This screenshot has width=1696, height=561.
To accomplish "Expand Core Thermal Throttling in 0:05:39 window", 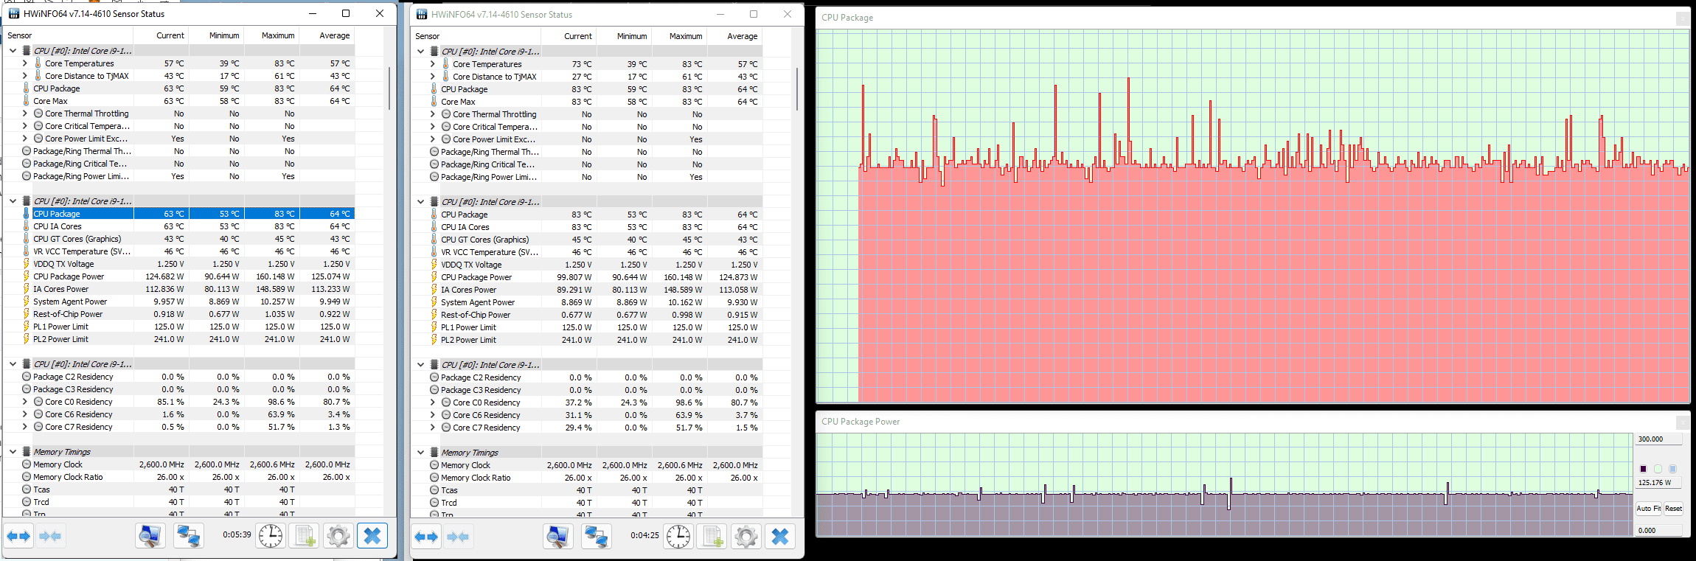I will (x=24, y=114).
